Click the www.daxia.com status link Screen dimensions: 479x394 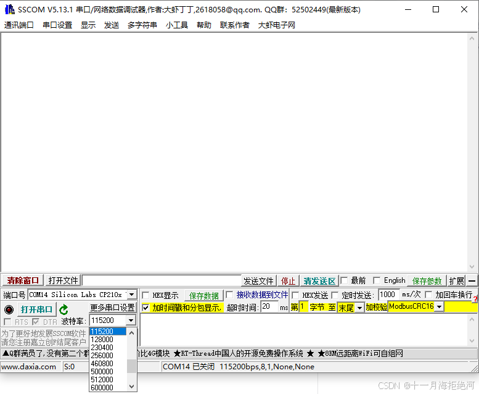[x=29, y=367]
